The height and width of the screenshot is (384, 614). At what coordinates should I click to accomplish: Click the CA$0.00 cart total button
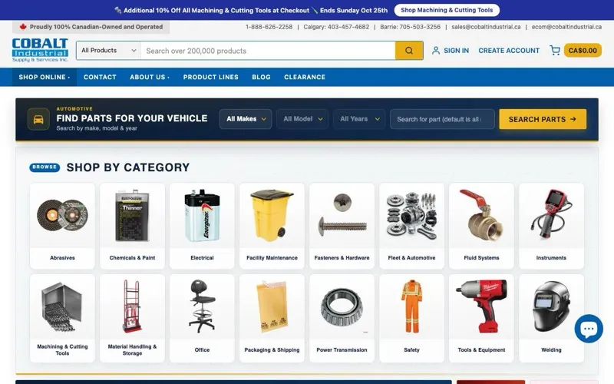[x=583, y=51]
